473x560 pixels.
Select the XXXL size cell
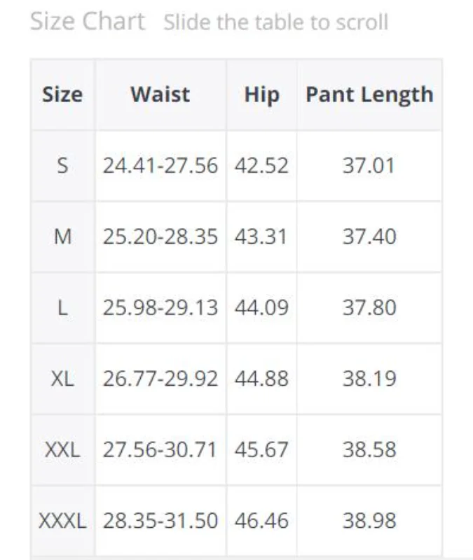pyautogui.click(x=62, y=521)
